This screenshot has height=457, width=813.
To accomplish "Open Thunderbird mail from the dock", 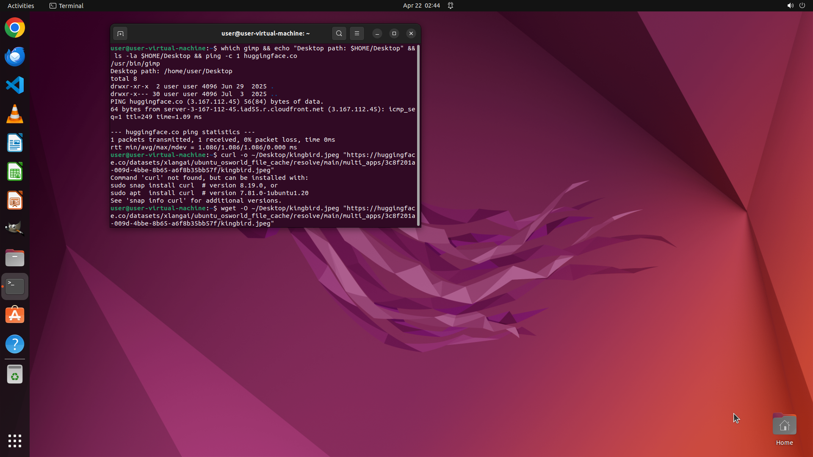I will pyautogui.click(x=15, y=57).
